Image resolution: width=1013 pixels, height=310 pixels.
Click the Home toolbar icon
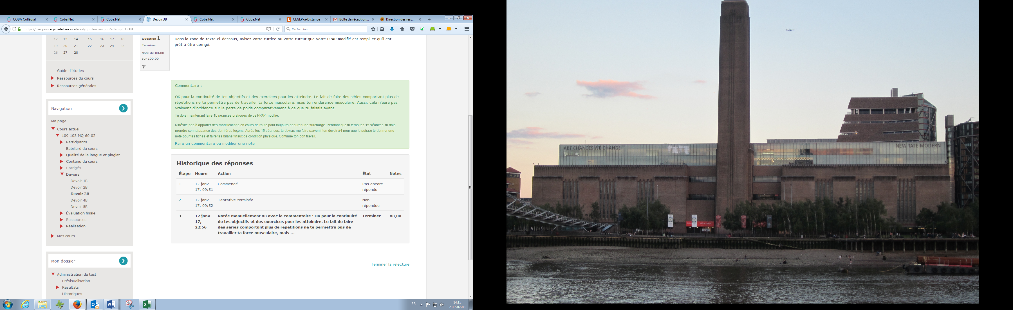(x=402, y=29)
